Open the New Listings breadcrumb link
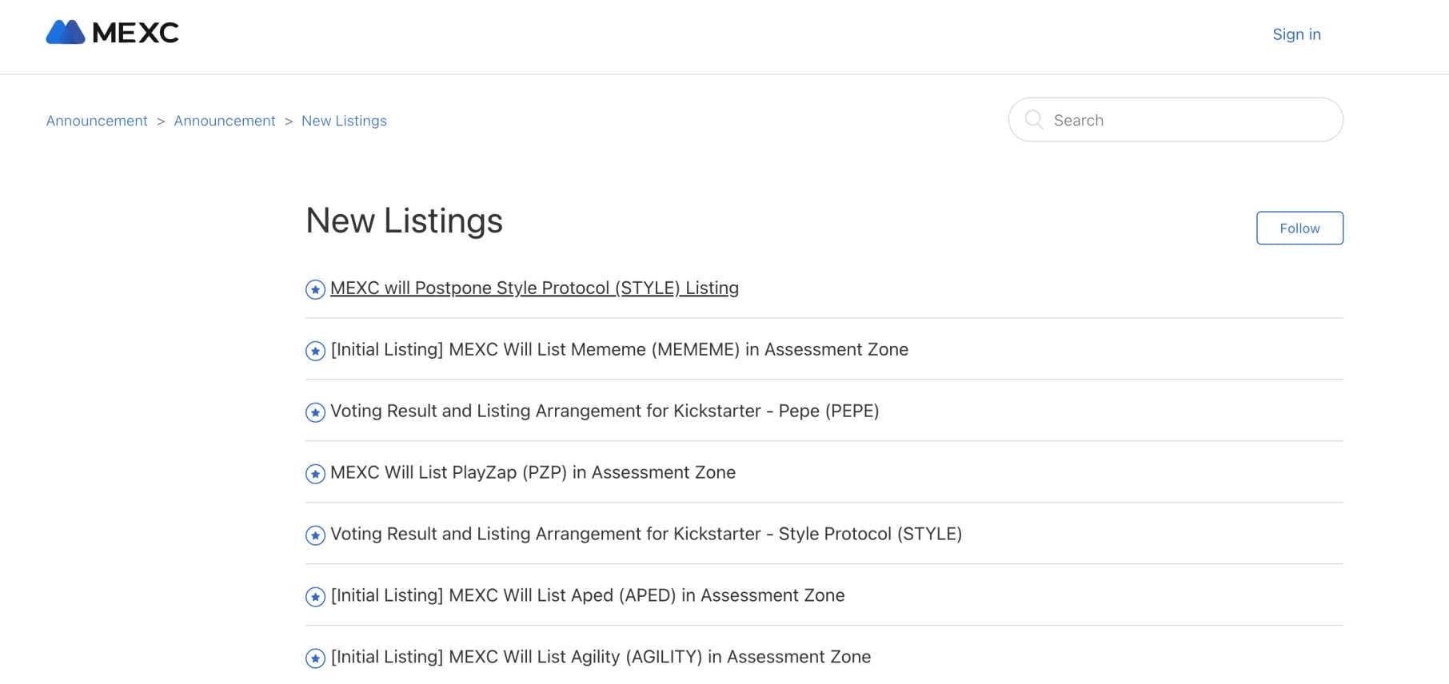This screenshot has height=684, width=1449. pos(344,121)
